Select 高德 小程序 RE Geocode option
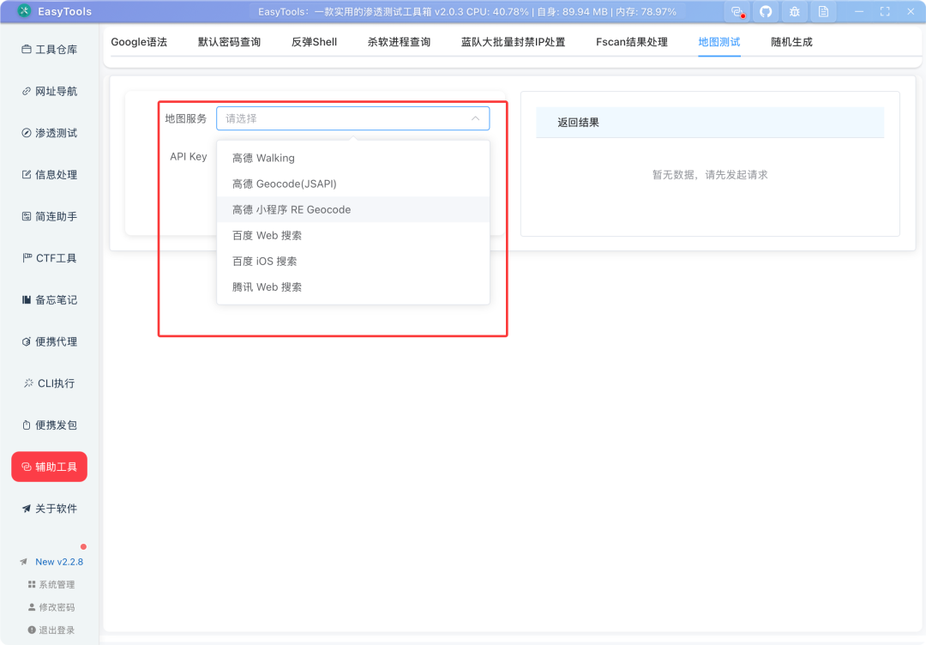Image resolution: width=926 pixels, height=645 pixels. pyautogui.click(x=353, y=209)
